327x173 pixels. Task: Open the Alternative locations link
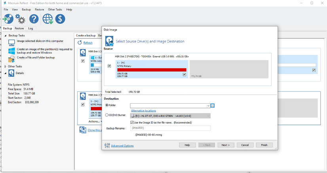pos(143,111)
